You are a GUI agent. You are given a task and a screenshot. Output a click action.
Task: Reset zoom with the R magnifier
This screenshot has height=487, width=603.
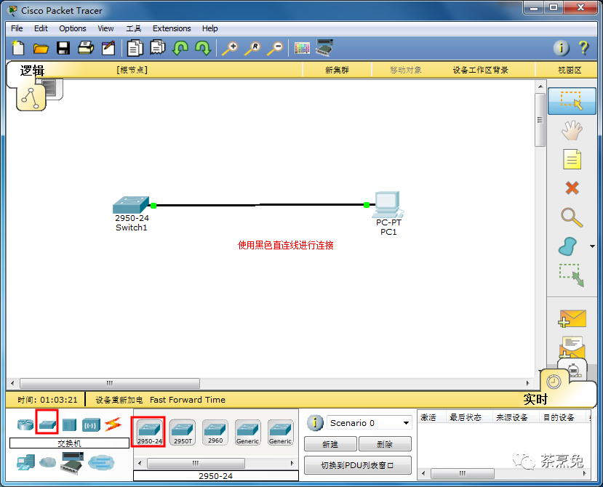pyautogui.click(x=252, y=48)
